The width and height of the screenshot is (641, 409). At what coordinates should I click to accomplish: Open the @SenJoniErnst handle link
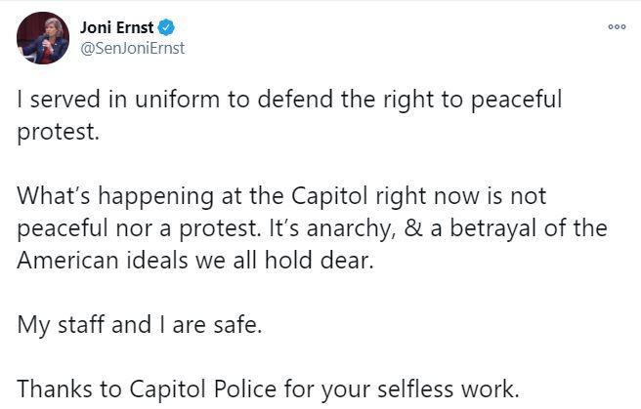click(x=133, y=48)
